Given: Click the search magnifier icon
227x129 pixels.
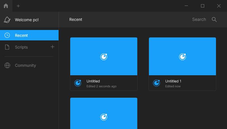Looking at the screenshot, I should tap(214, 20).
